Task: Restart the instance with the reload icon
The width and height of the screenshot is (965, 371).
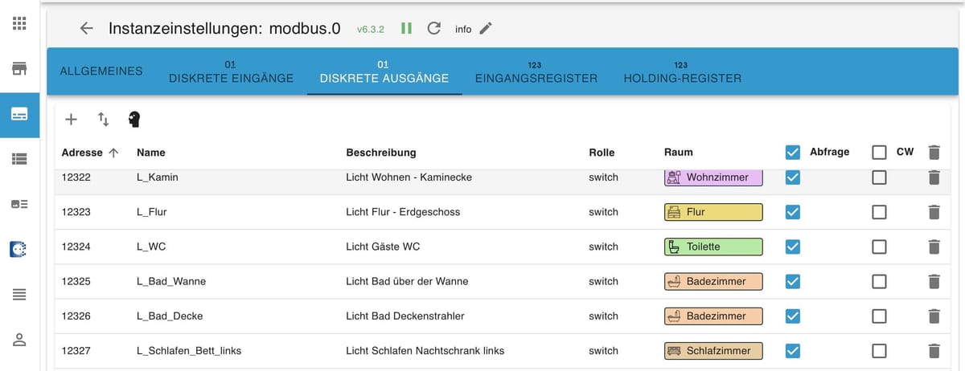Action: tap(434, 29)
